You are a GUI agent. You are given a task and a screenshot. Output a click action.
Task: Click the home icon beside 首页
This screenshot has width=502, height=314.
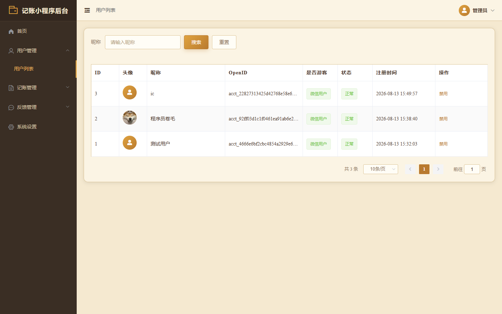11,31
